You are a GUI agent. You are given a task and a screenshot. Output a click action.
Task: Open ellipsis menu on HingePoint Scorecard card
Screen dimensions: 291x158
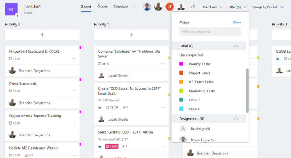pyautogui.click(x=74, y=59)
